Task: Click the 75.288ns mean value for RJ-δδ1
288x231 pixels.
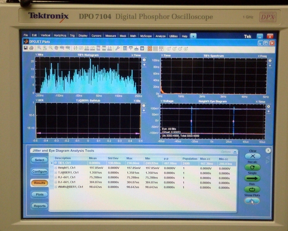Action: coord(95,177)
